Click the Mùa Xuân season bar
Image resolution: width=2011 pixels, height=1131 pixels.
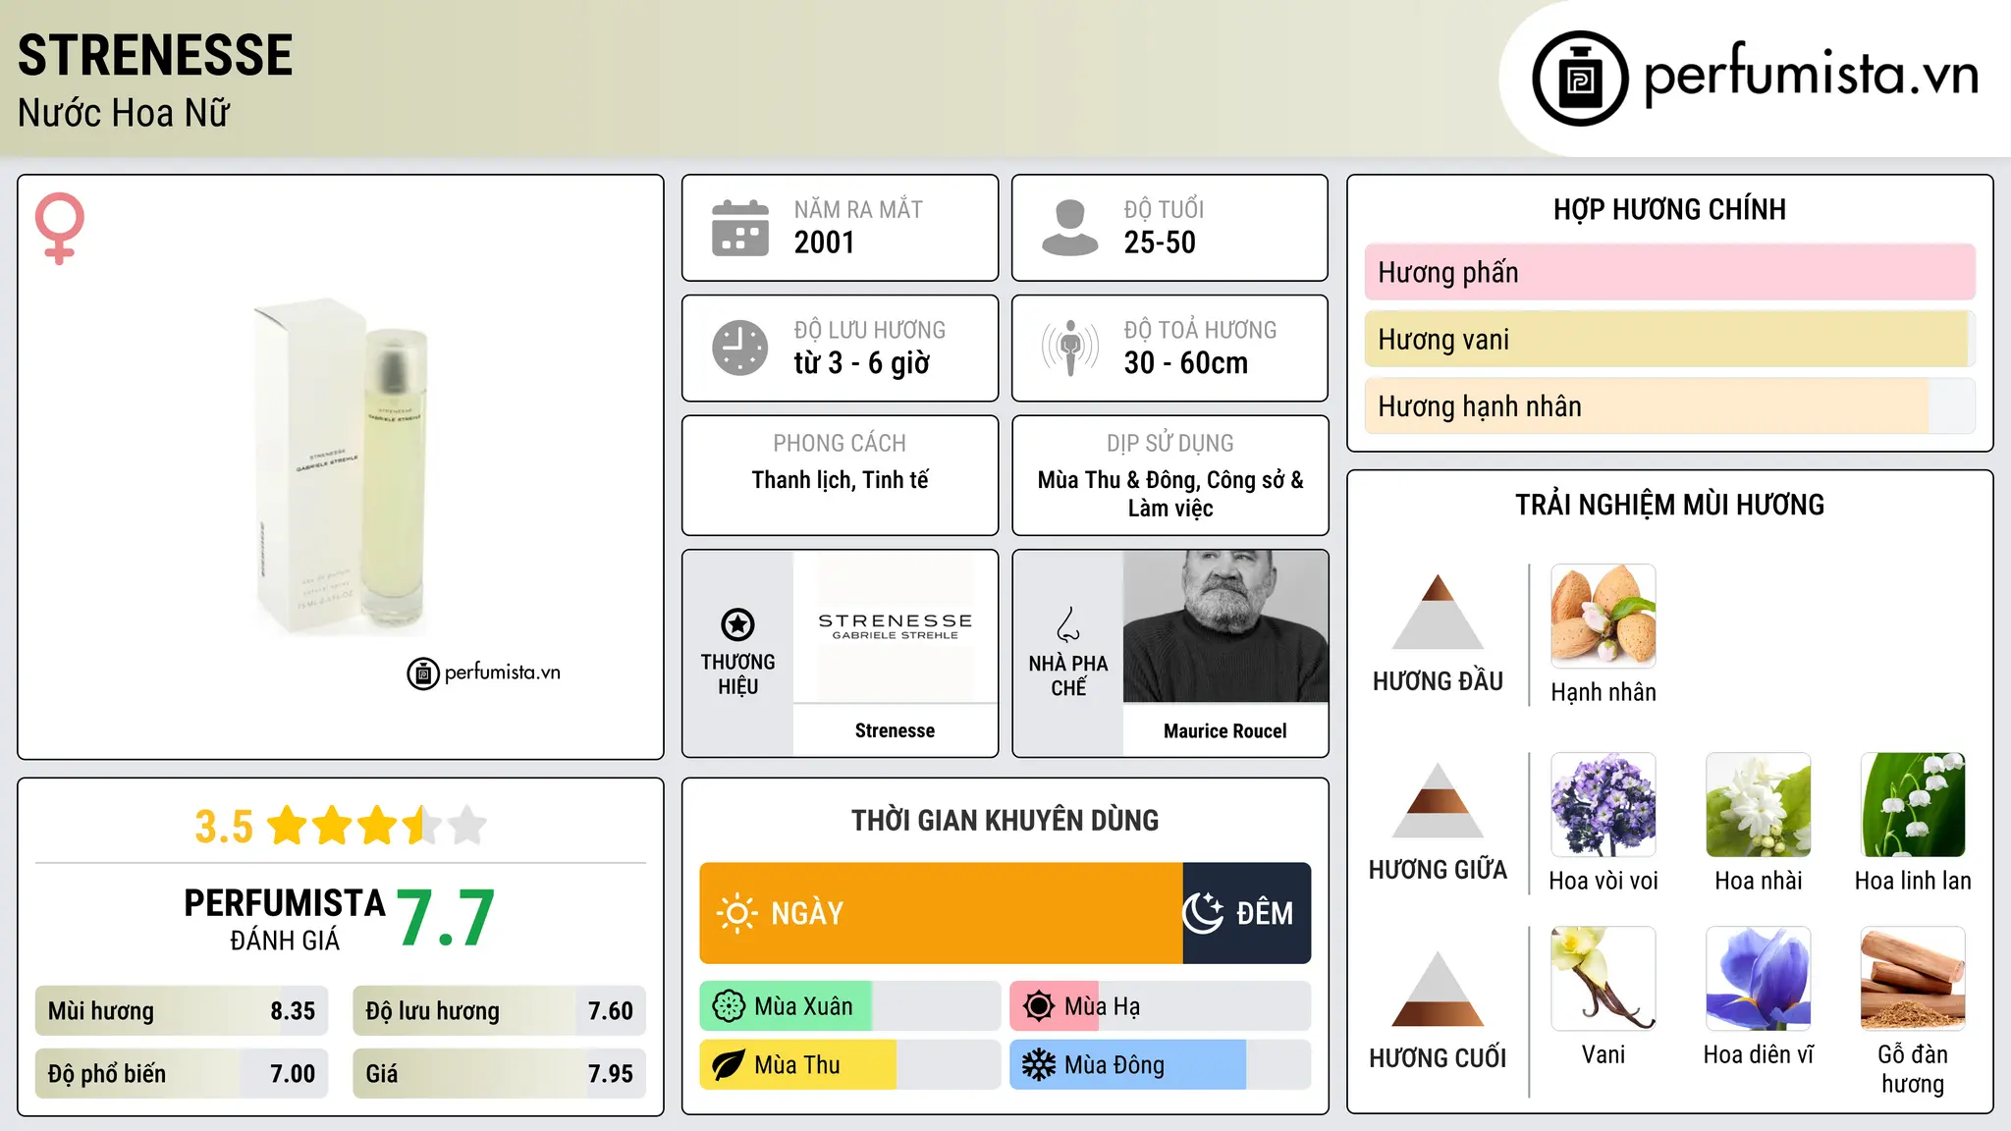tap(850, 1006)
